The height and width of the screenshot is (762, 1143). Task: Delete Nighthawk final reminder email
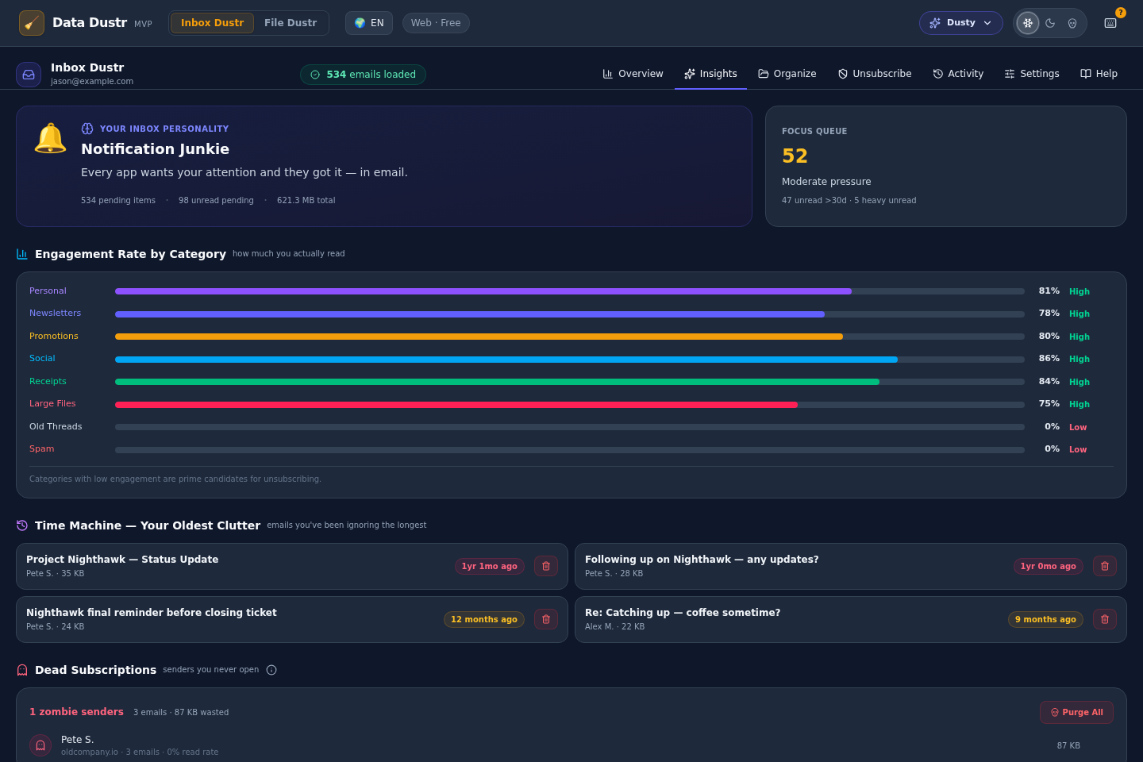coord(546,619)
